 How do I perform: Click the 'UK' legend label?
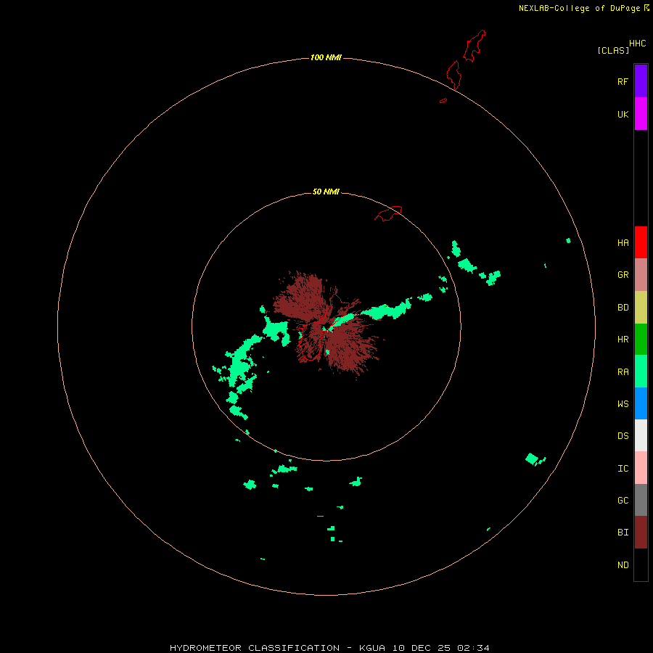point(623,114)
